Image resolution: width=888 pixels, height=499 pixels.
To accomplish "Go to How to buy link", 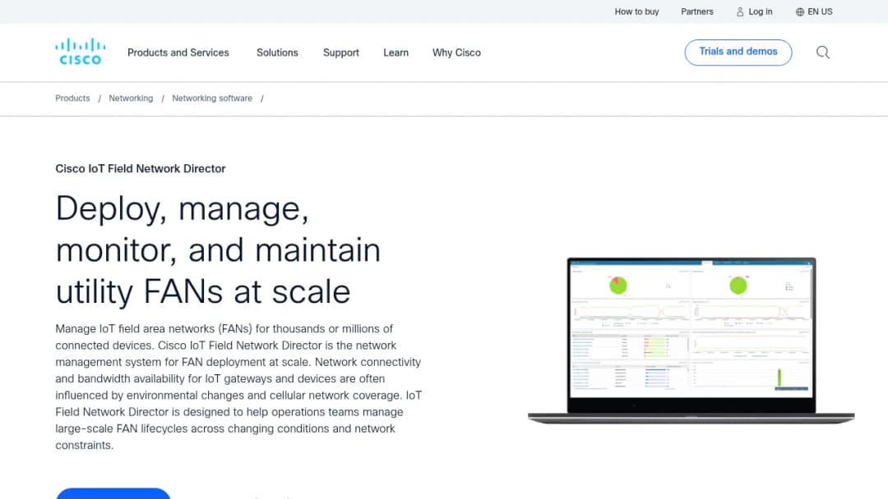I will 636,11.
